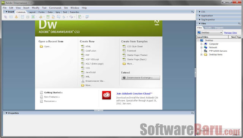Click the Media insert icon
This screenshot has height=138, width=243.
coord(41,17)
